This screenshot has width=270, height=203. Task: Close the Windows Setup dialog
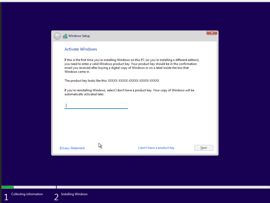click(x=212, y=32)
